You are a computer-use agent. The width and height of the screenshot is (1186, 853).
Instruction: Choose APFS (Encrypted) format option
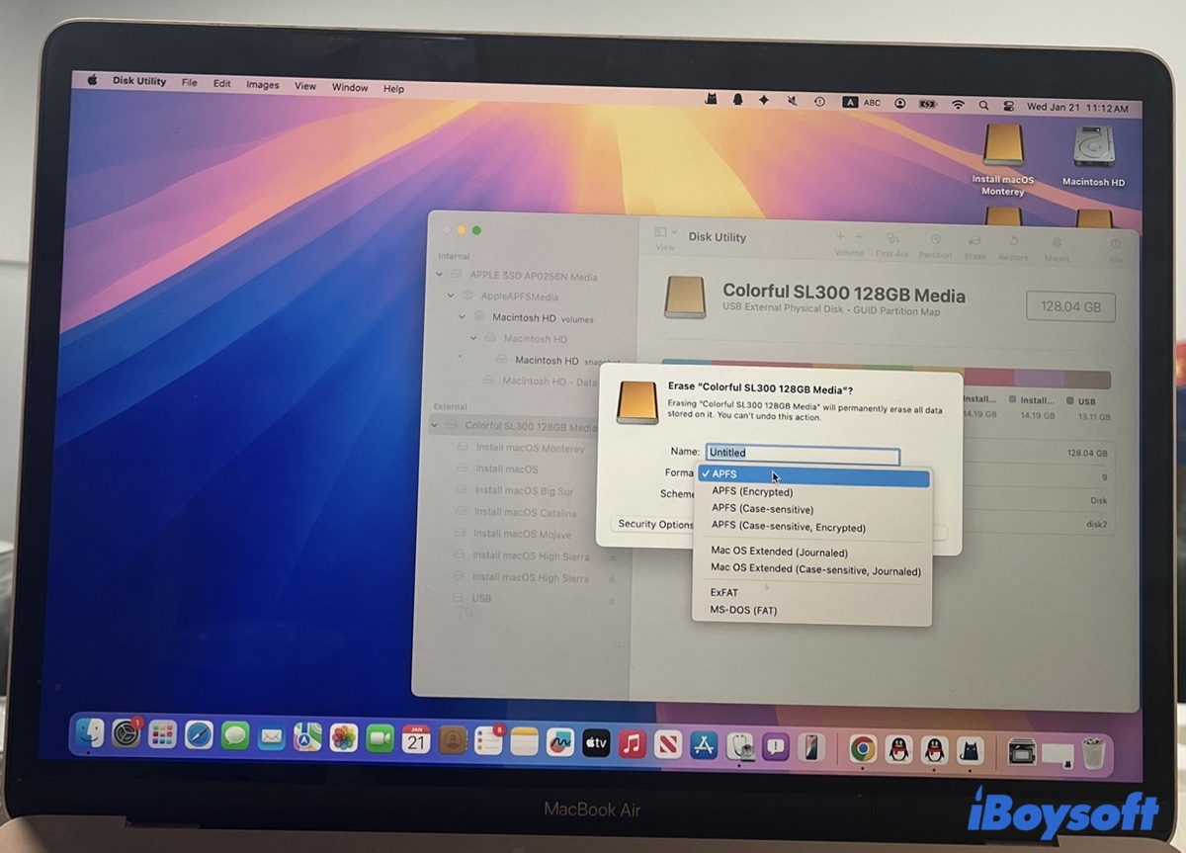752,491
